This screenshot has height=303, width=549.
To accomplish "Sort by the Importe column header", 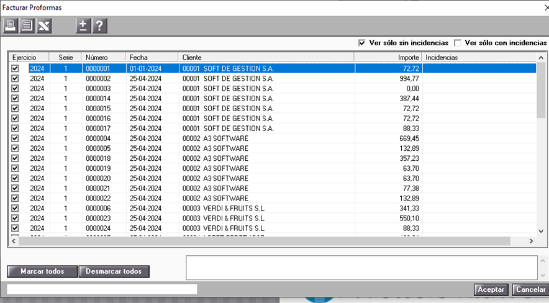I will [x=388, y=57].
